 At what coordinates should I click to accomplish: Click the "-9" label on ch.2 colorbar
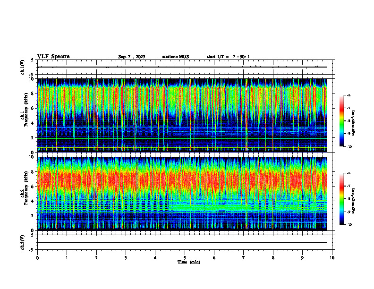[348, 212]
